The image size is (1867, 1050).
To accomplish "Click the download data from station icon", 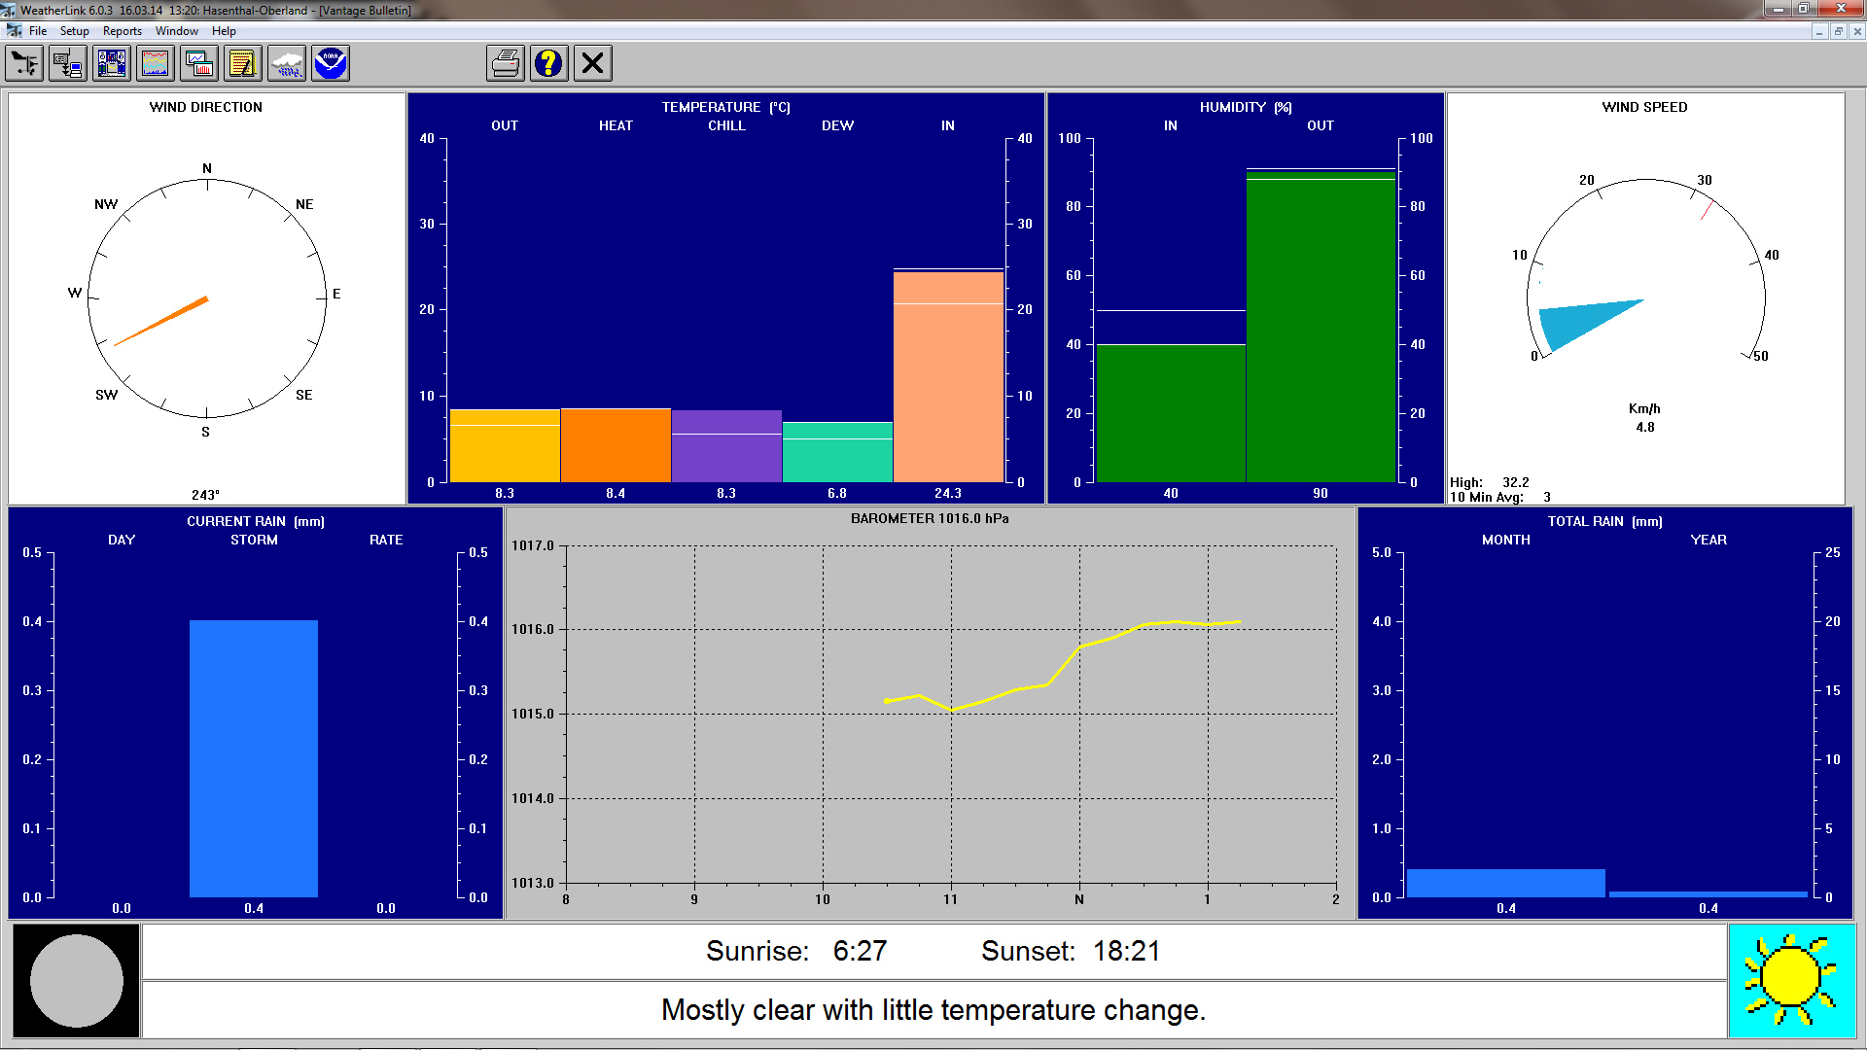I will tap(68, 64).
